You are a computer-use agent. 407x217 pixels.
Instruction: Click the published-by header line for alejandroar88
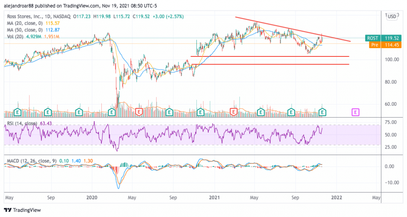coord(80,6)
